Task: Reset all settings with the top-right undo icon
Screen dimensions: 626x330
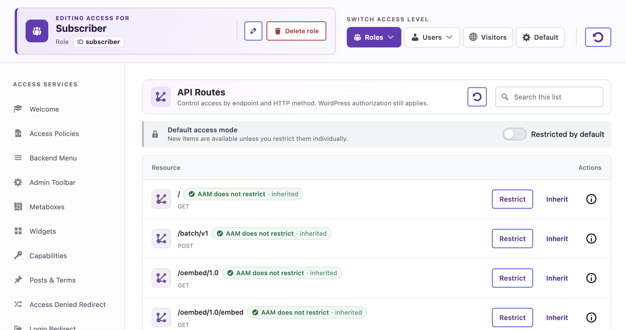Action: pyautogui.click(x=598, y=37)
